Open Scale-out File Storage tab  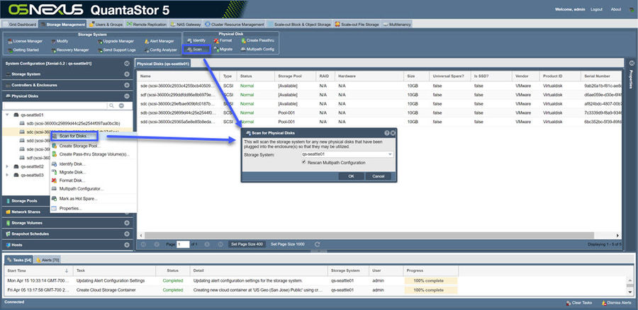point(357,24)
